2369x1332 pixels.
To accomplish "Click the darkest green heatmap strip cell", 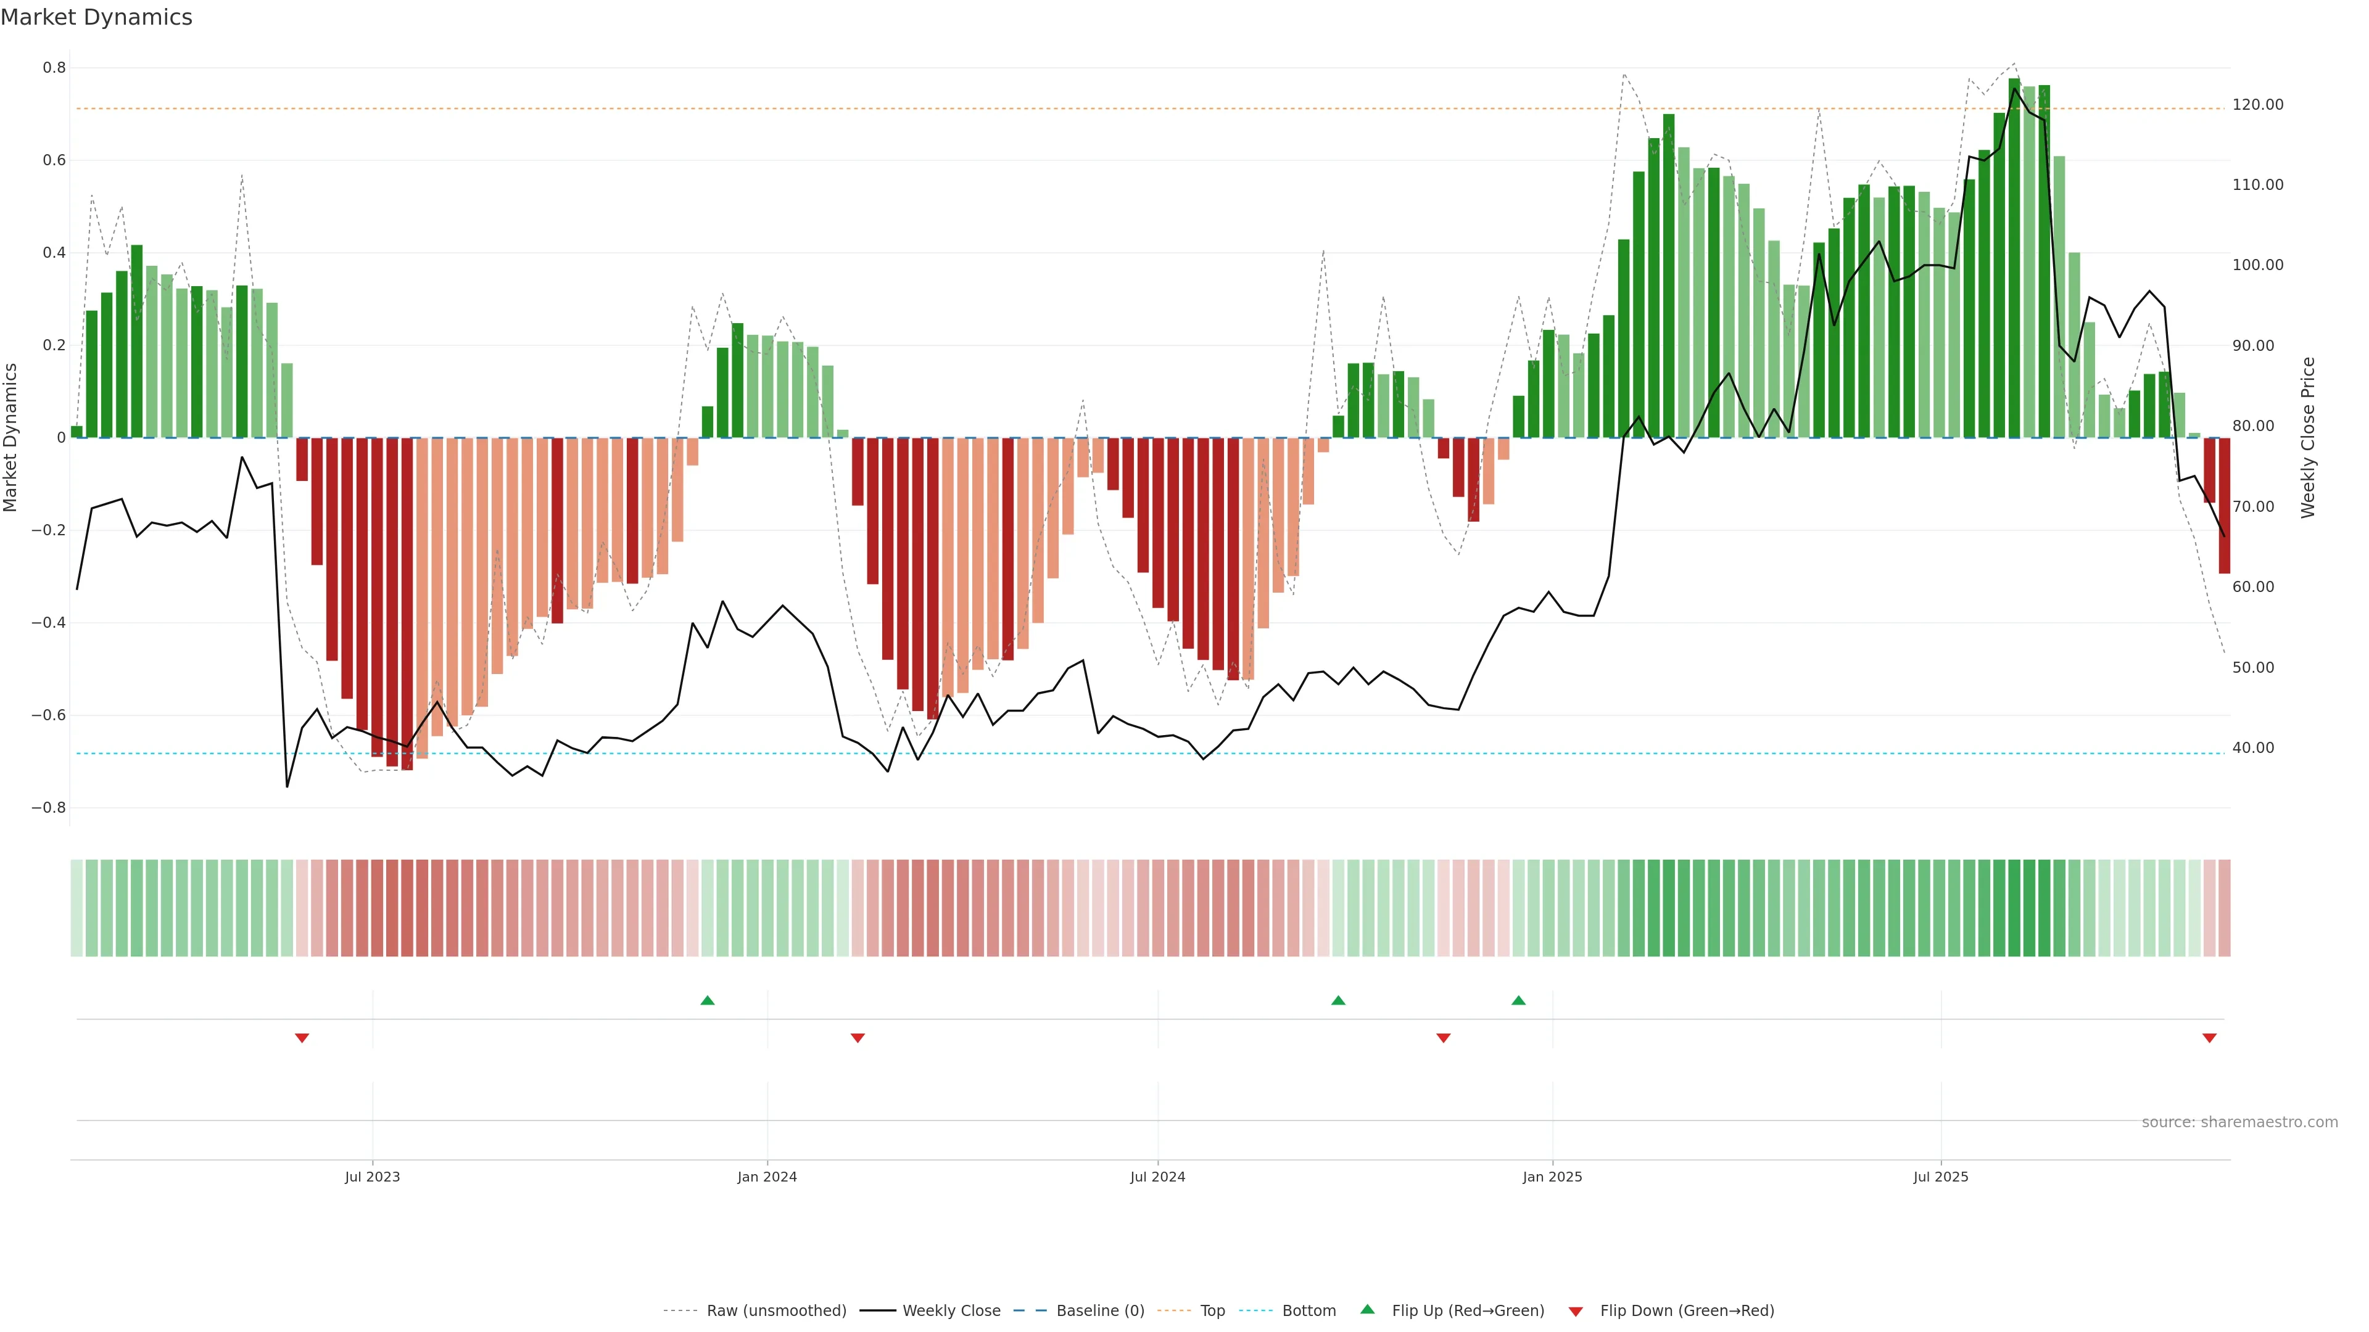I will pyautogui.click(x=2014, y=907).
